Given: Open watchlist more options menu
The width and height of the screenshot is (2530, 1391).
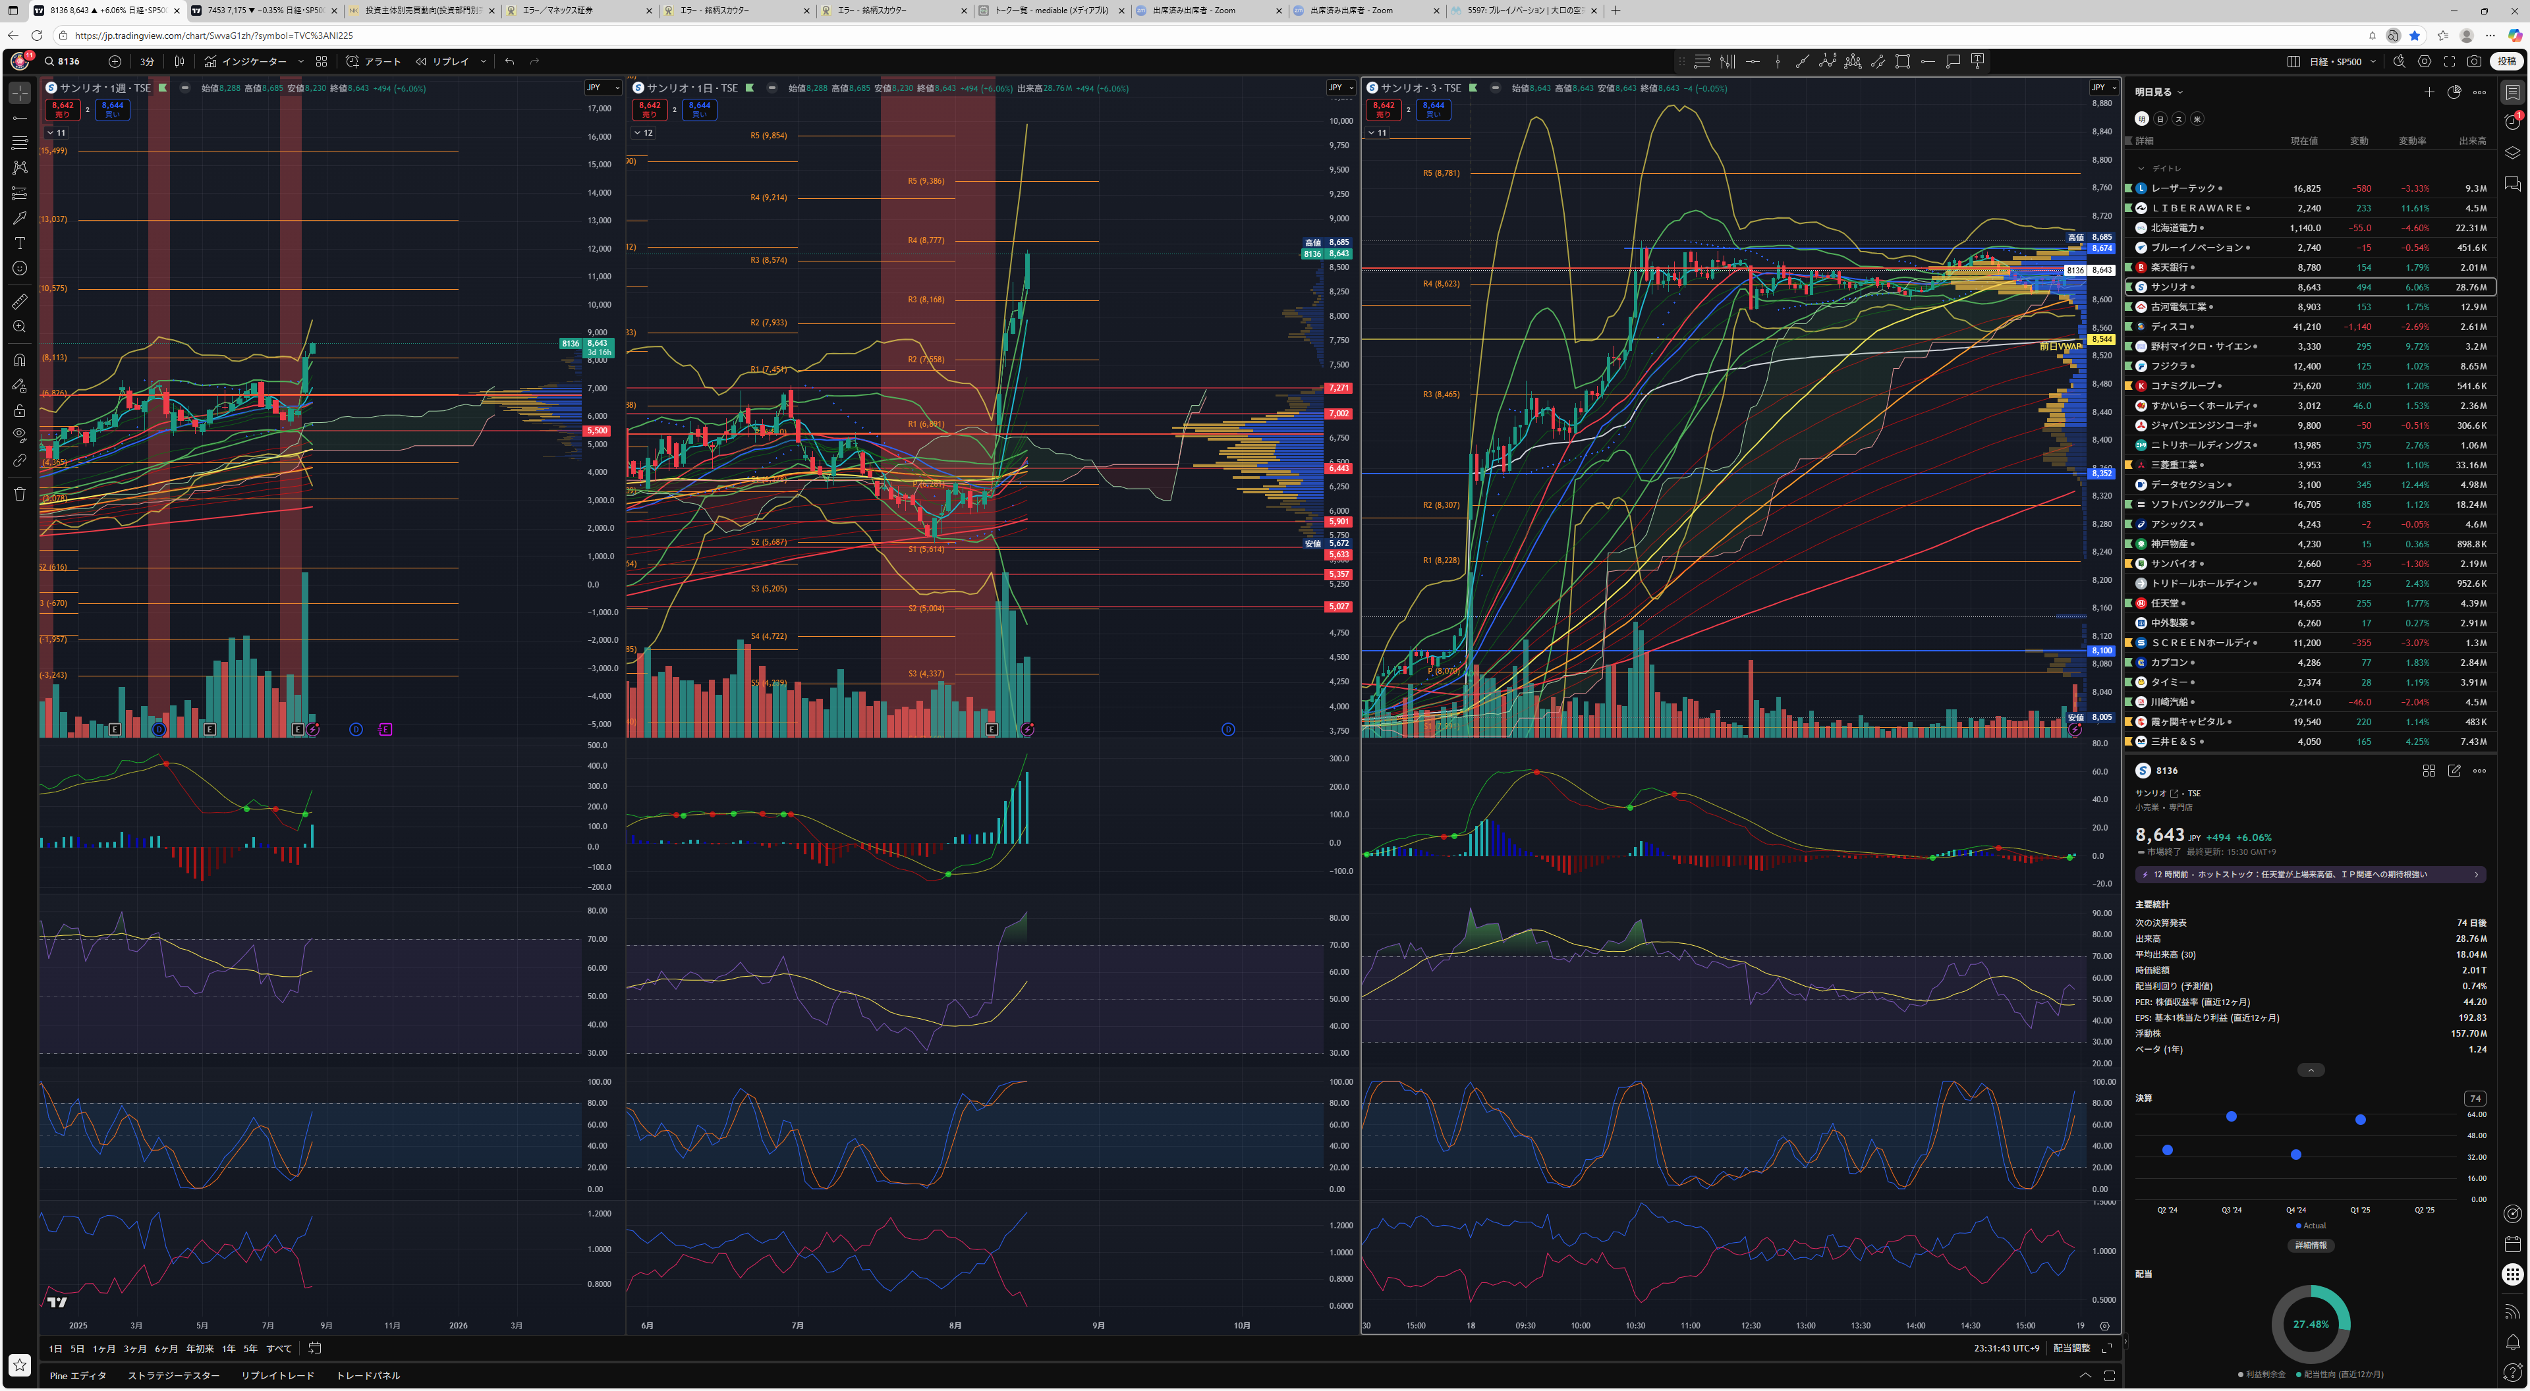Looking at the screenshot, I should 2479,92.
